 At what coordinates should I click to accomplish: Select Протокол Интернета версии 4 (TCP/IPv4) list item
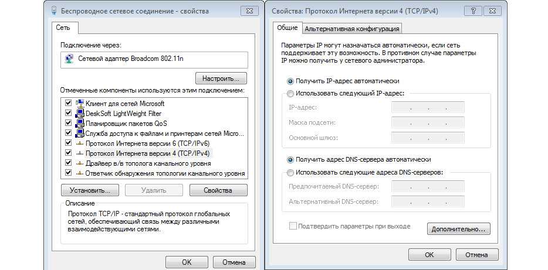point(147,153)
